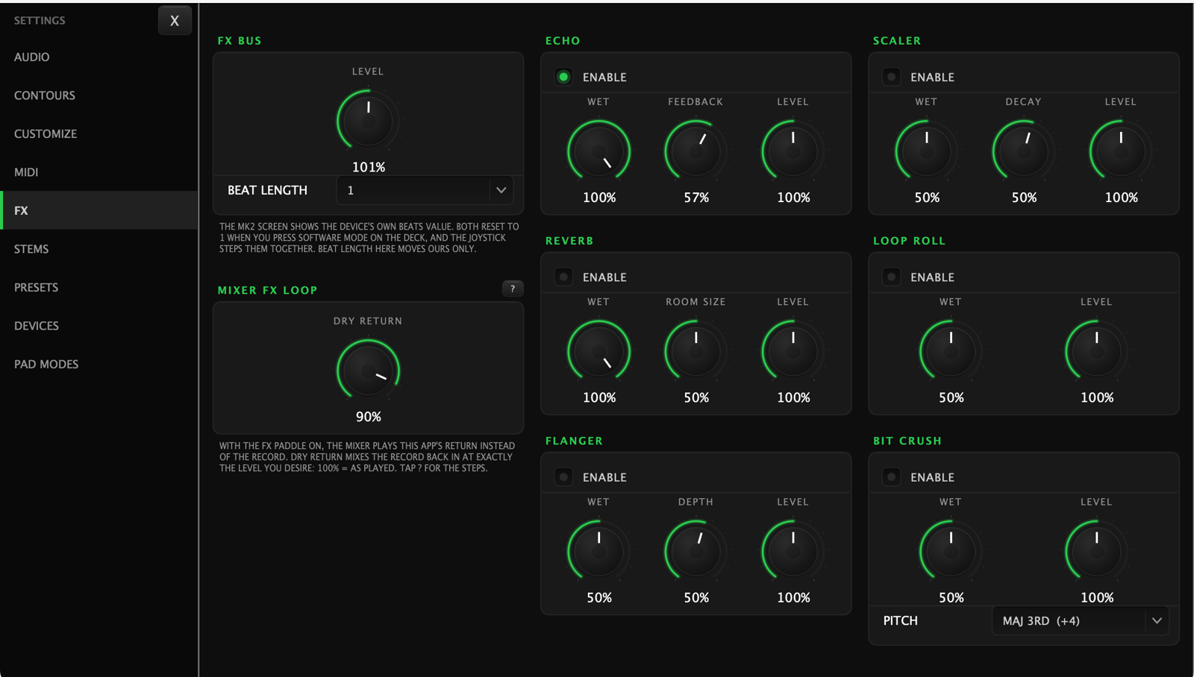Enable the Scaler effect
The height and width of the screenshot is (677, 1194).
pyautogui.click(x=891, y=77)
